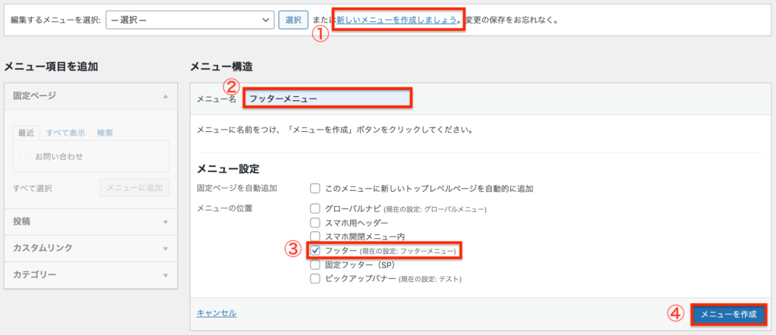This screenshot has width=776, height=335.
Task: Open the menu selection dropdown
Action: pos(189,20)
